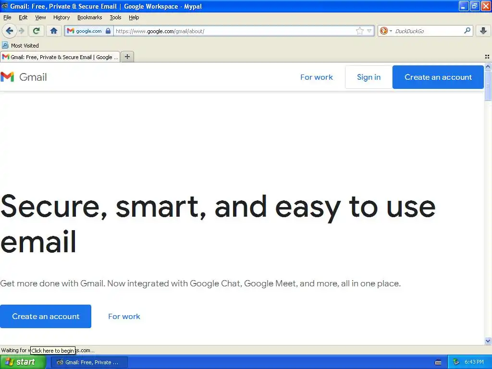Click the padlock site security icon
Viewport: 492px width, 369px height.
pos(108,31)
